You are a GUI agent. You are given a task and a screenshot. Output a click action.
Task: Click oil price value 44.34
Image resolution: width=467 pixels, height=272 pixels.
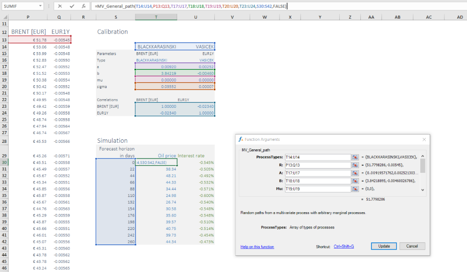[156, 242]
